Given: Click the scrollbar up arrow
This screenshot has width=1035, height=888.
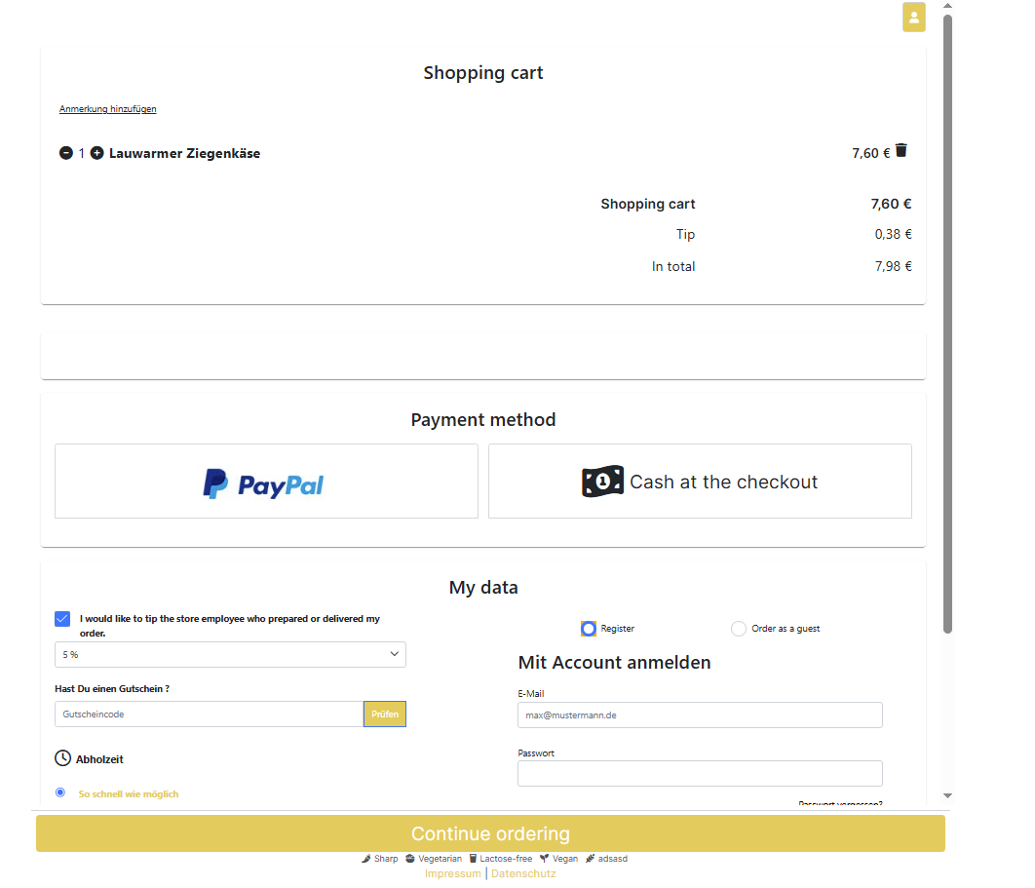Looking at the screenshot, I should 948,5.
